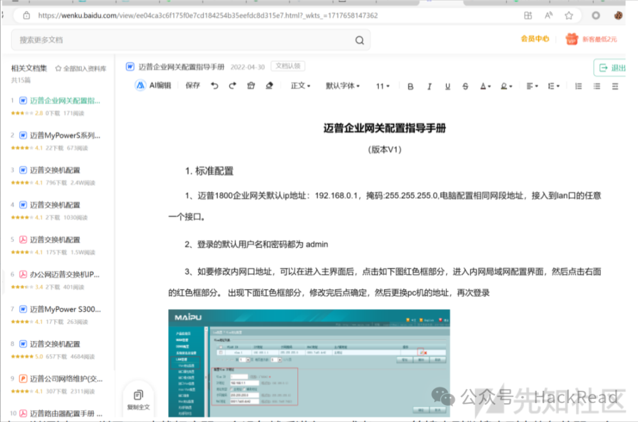
Task: Click the browser split-screen grid icon
Action: click(528, 15)
